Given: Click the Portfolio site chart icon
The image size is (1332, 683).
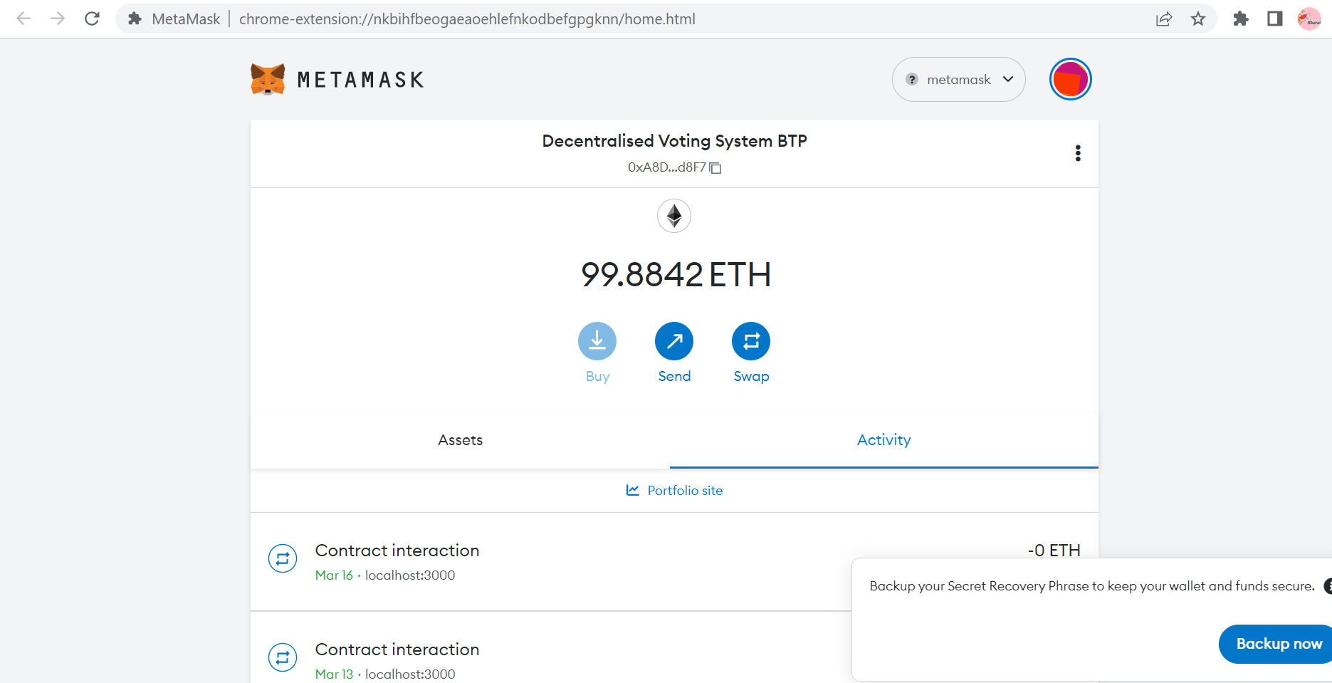Looking at the screenshot, I should [633, 490].
